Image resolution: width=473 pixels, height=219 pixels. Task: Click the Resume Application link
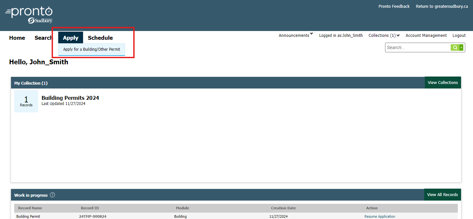pyautogui.click(x=380, y=216)
